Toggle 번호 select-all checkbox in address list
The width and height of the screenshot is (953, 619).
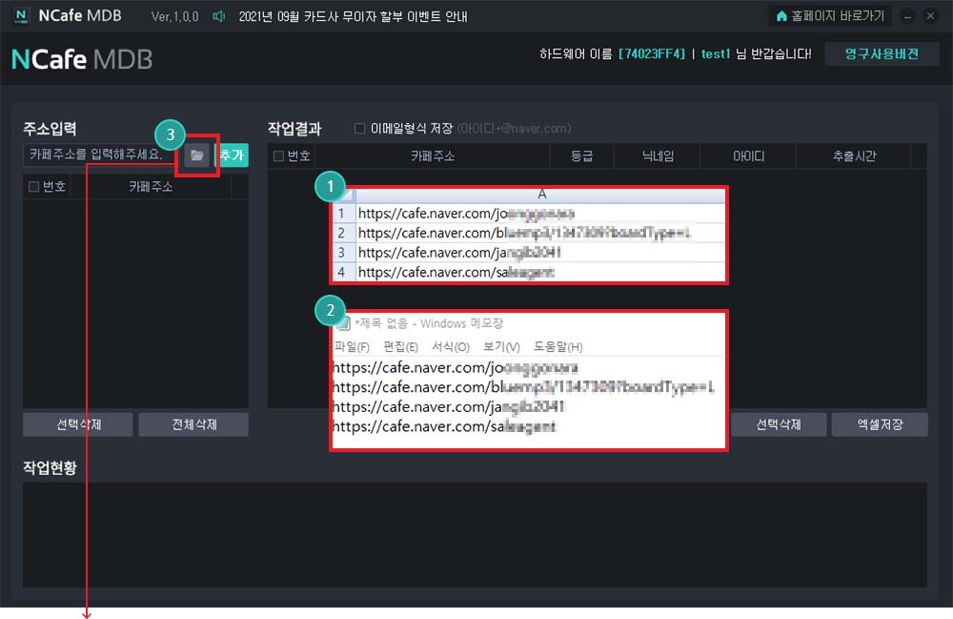click(x=34, y=187)
